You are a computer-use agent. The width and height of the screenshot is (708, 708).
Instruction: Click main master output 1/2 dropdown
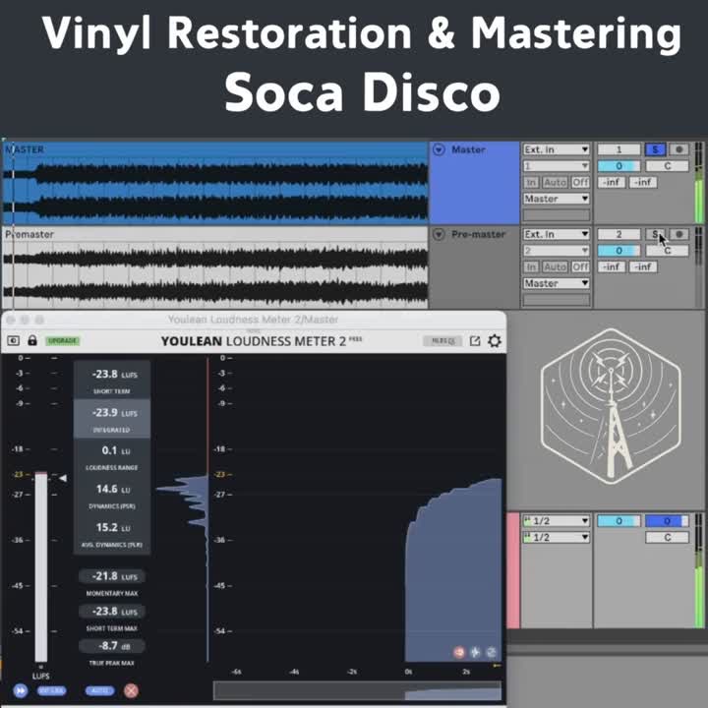(557, 537)
